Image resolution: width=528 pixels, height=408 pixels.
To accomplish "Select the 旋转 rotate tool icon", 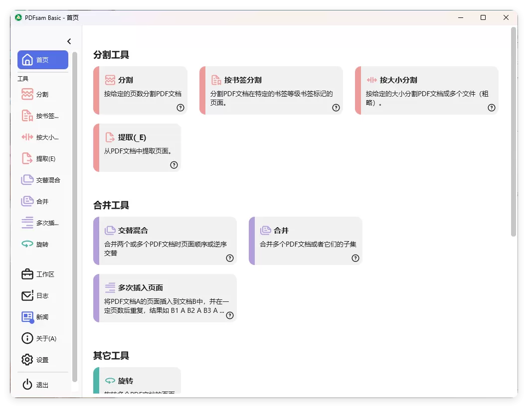I will point(27,244).
